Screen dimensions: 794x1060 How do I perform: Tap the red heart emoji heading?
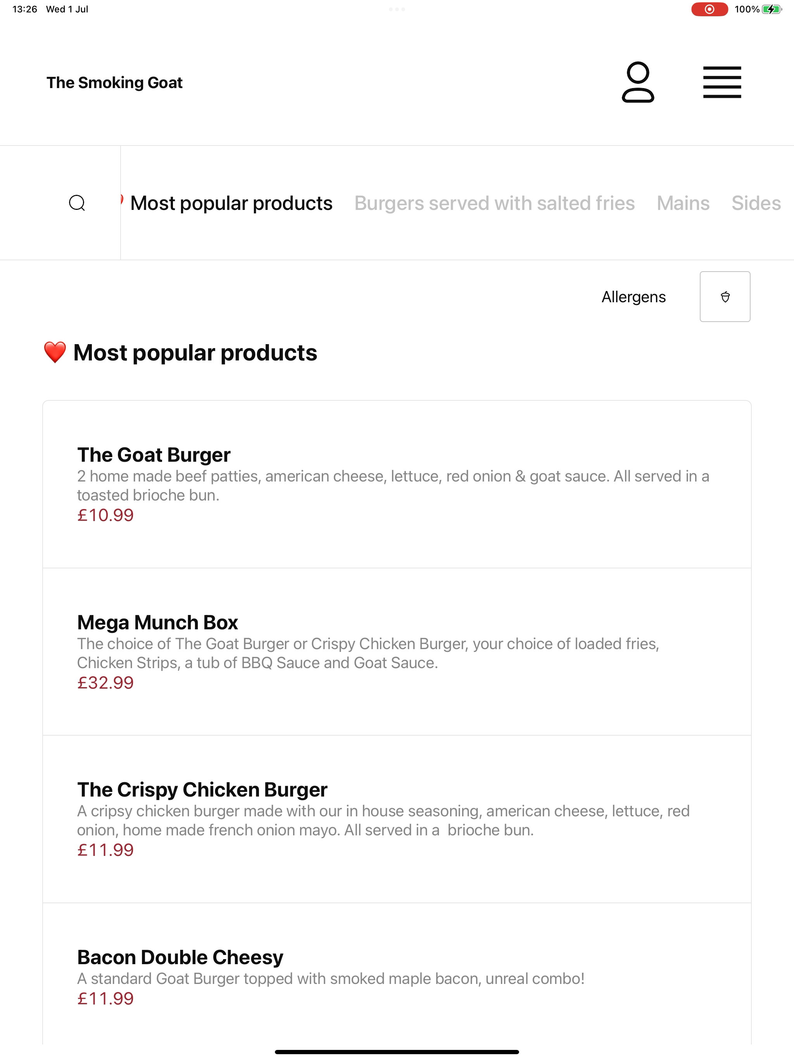(55, 353)
